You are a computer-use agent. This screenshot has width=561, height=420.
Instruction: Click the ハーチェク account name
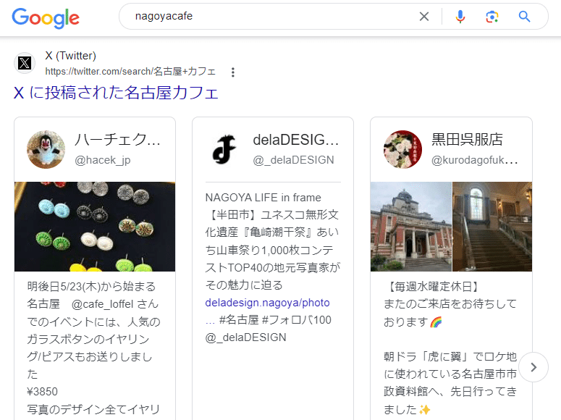tap(117, 140)
